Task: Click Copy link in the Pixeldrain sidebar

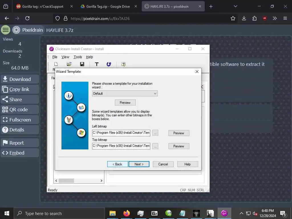Action: [x=20, y=89]
